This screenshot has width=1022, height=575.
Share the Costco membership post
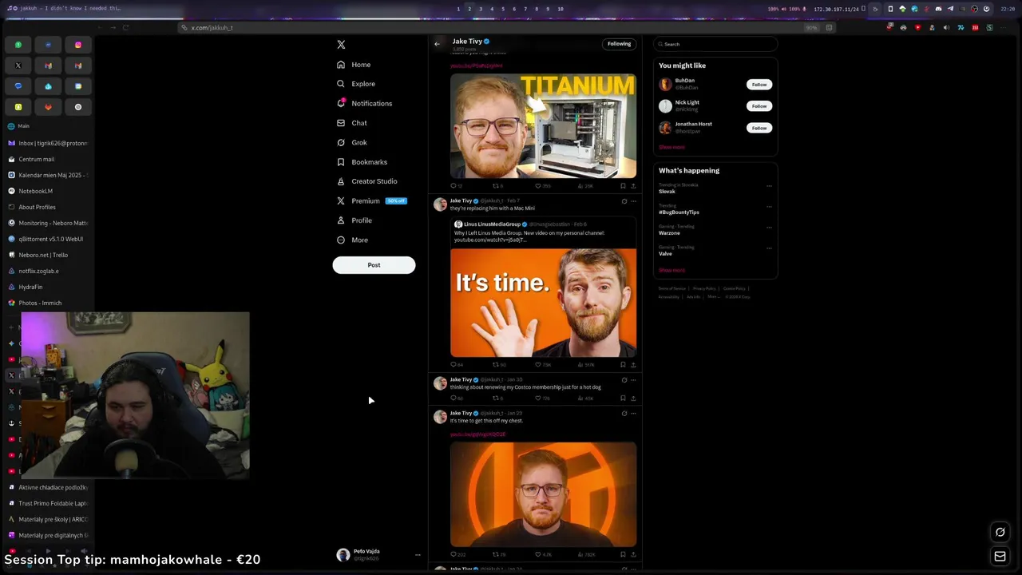pyautogui.click(x=633, y=398)
